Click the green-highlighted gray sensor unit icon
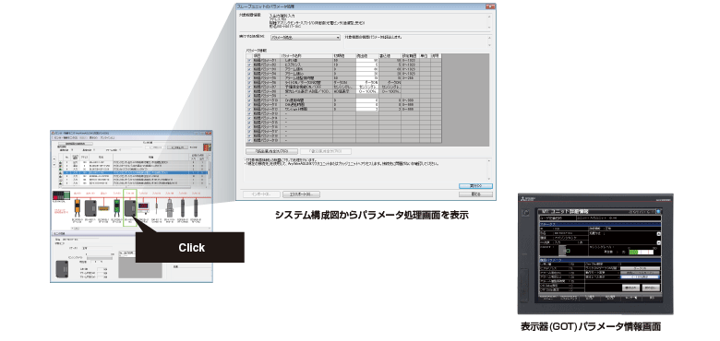 click(130, 208)
